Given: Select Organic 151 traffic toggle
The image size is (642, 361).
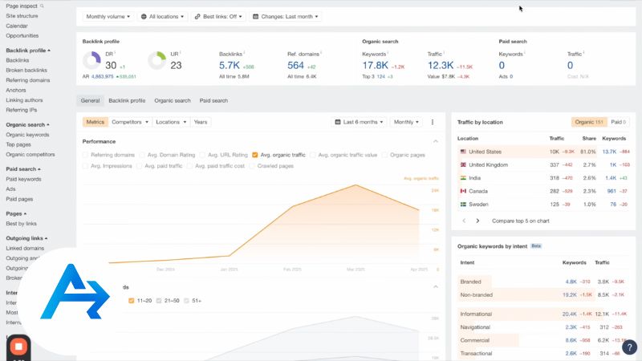Looking at the screenshot, I should pos(589,122).
